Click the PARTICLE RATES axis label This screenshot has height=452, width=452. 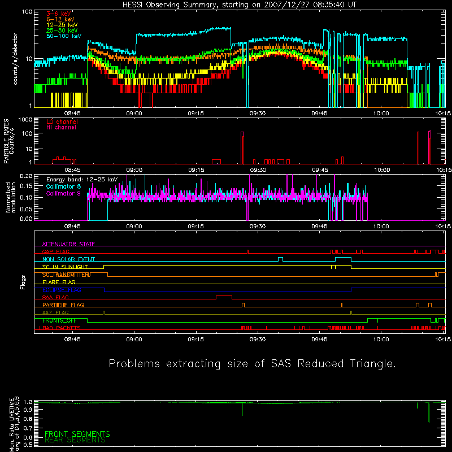tap(6, 141)
